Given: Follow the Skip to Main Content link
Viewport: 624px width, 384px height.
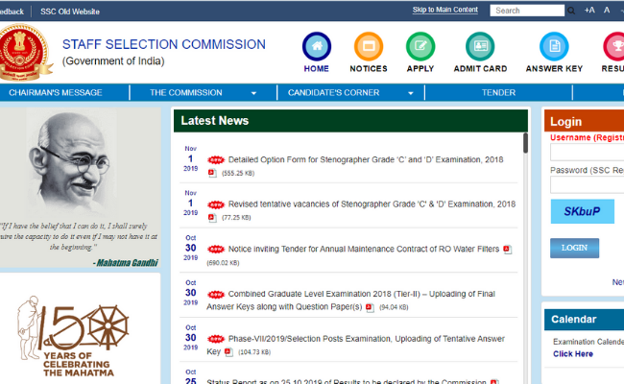Looking at the screenshot, I should click(x=444, y=10).
